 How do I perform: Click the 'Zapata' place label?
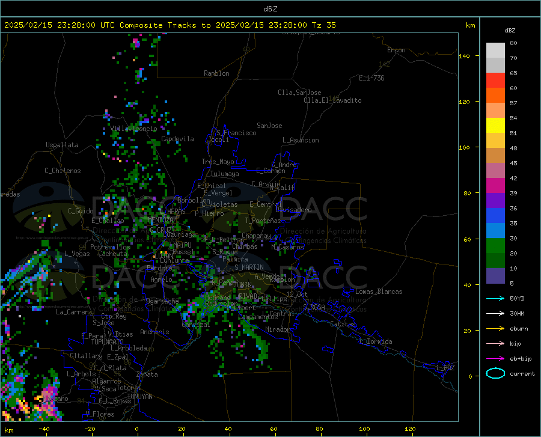click(147, 374)
